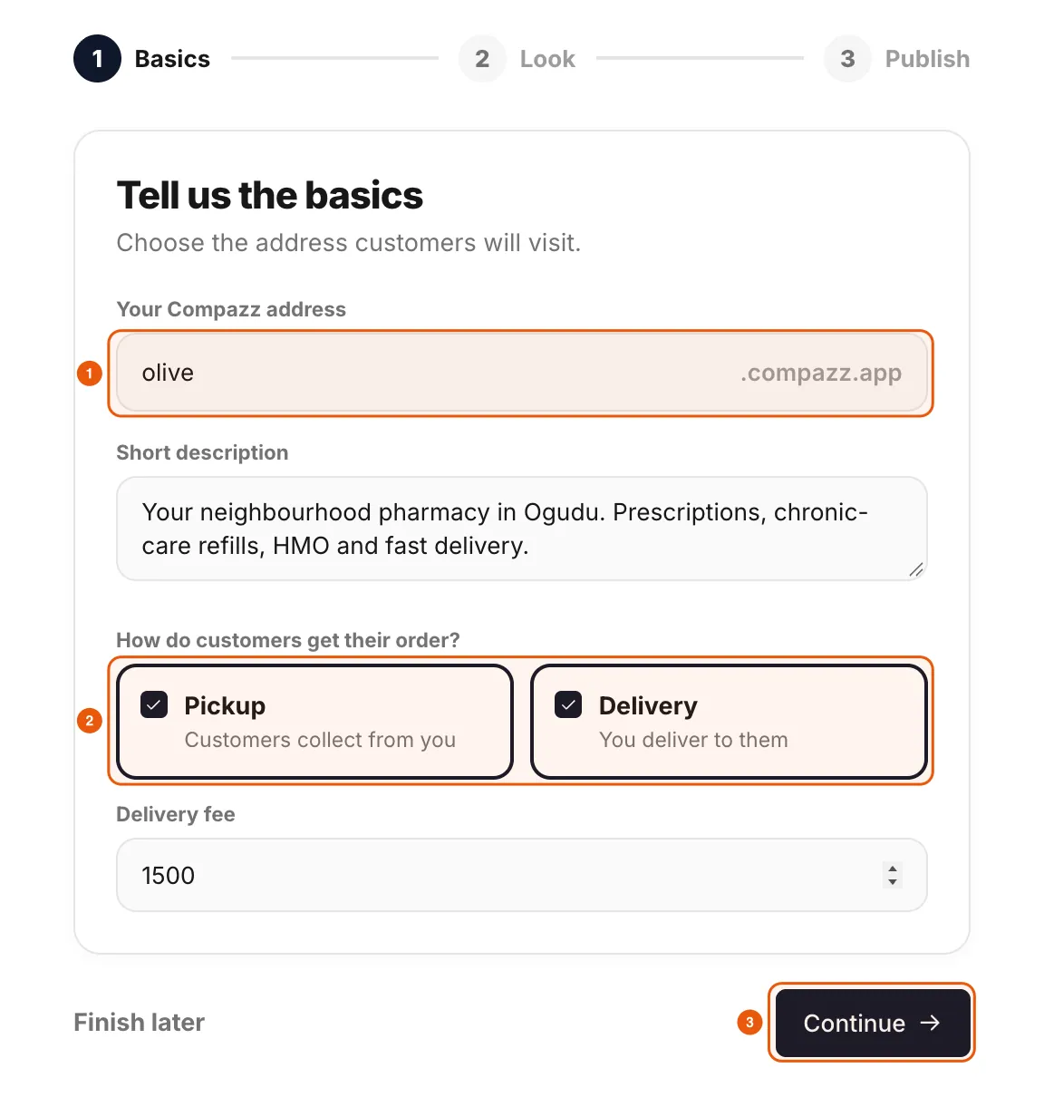Screen dimensions: 1044x1097
Task: Go to the Publish step tab
Action: pyautogui.click(x=927, y=59)
